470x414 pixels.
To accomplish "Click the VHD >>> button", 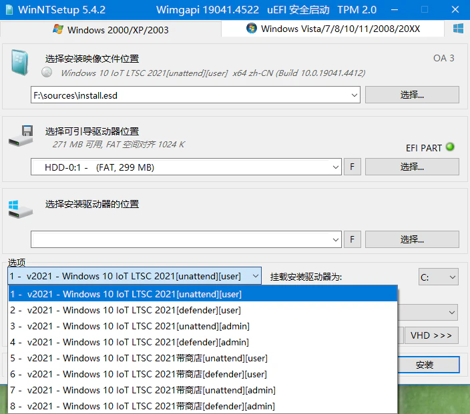I will (431, 335).
